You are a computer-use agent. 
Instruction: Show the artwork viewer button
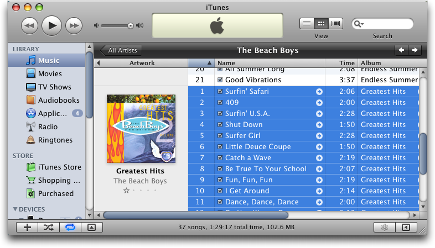coord(92,228)
